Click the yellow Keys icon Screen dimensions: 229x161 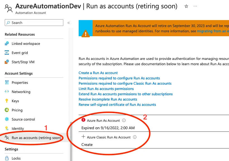tap(7, 101)
